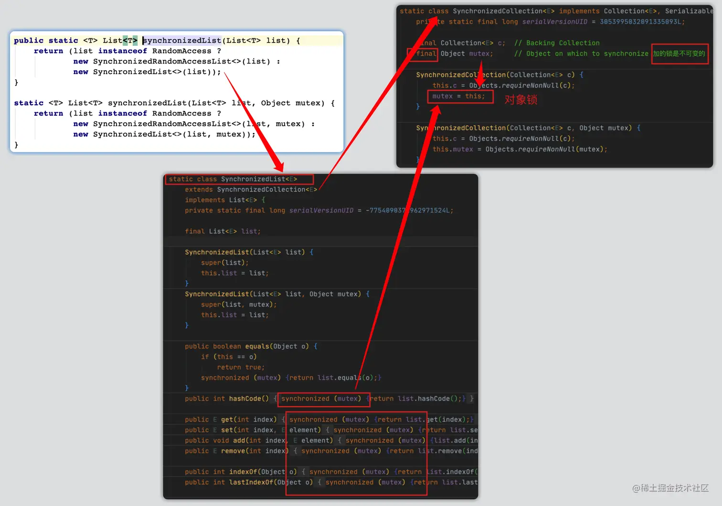Screen dimensions: 722x506
Task: Click the 'public int hashCode()' method line
Action: [x=329, y=399]
